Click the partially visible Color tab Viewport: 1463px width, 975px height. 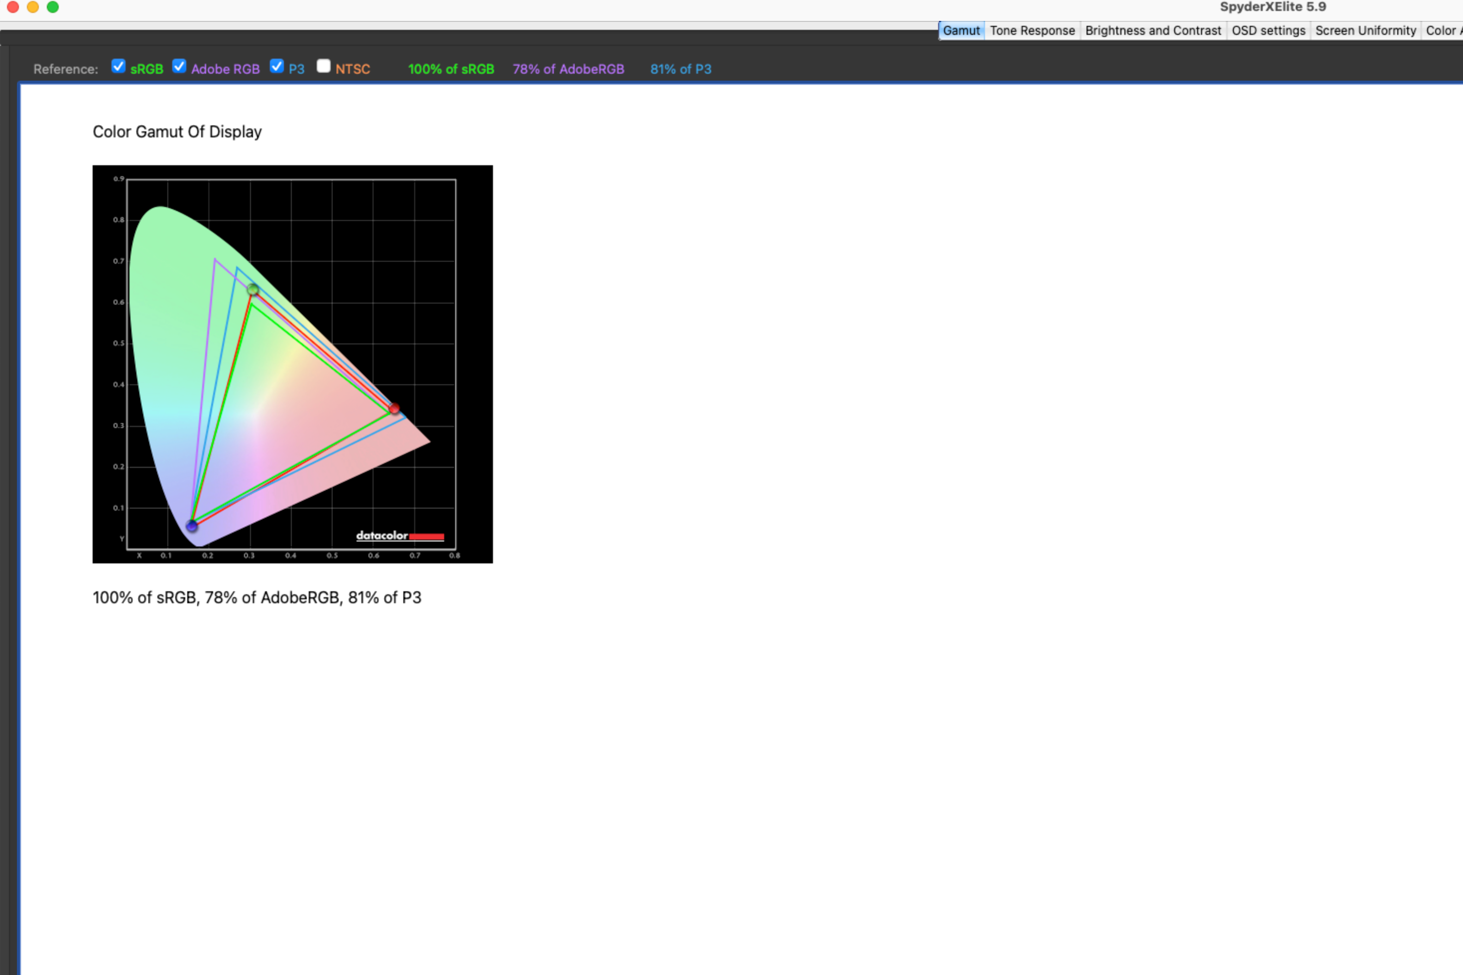coord(1443,30)
